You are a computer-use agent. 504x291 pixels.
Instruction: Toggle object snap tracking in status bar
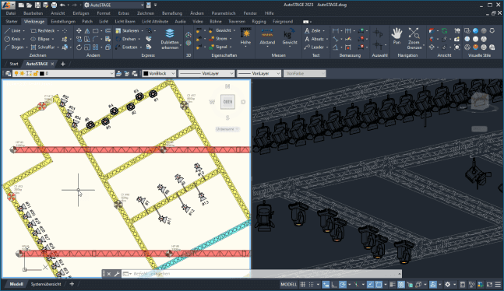tap(370, 285)
